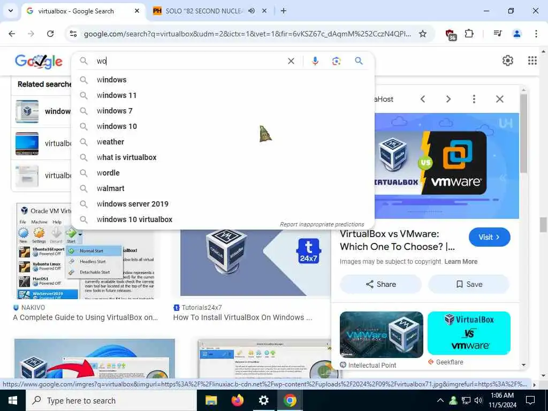Show previous image in preview panel
Viewport: 548px width, 411px height.
(423, 99)
